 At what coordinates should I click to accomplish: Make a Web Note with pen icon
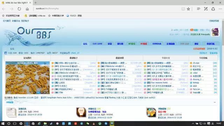[206, 9]
